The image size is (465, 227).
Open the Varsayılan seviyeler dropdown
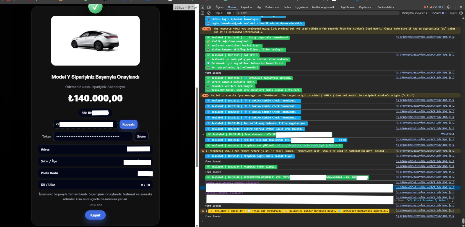(414, 13)
